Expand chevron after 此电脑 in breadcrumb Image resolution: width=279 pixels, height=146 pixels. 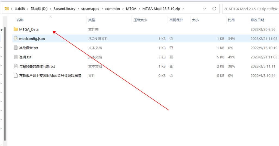click(x=28, y=9)
